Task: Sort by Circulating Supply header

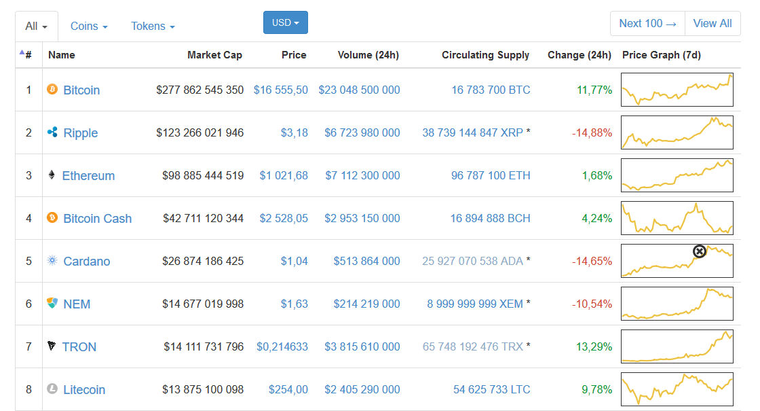Action: pos(485,55)
